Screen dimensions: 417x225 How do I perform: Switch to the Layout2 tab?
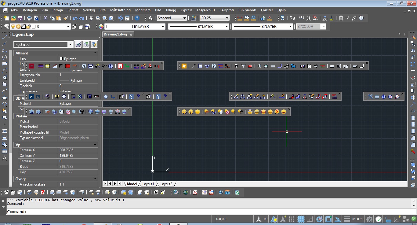tap(166, 184)
